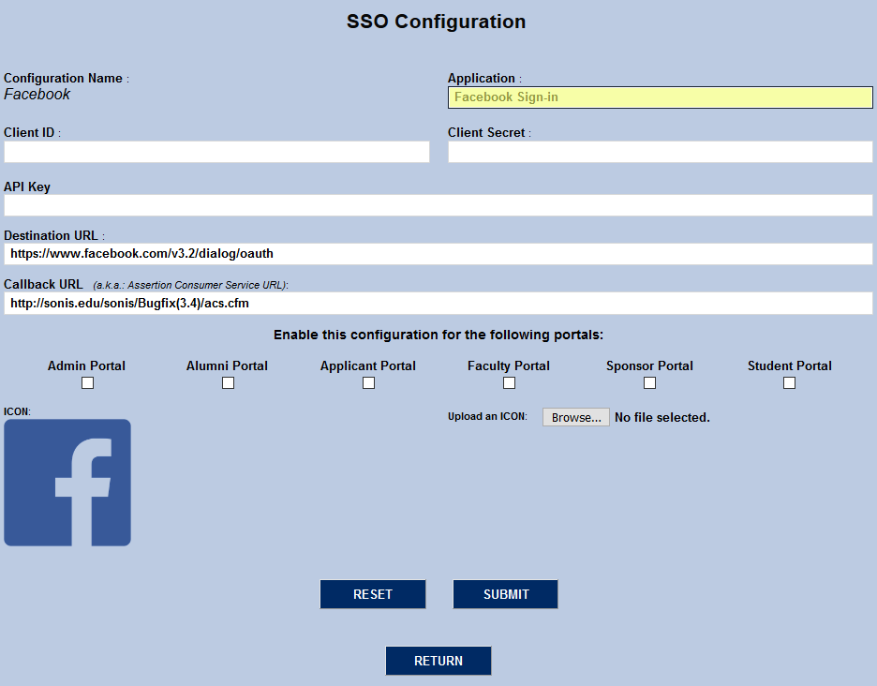Screen dimensions: 877x686
Task: Click the Application name field showing Facebook Sign-in
Action: coord(660,97)
